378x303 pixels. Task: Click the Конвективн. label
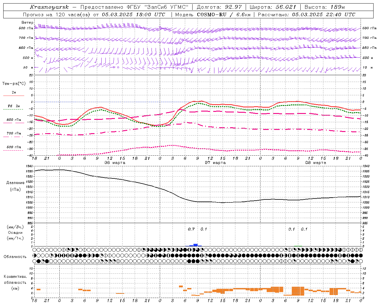[x=15, y=277]
